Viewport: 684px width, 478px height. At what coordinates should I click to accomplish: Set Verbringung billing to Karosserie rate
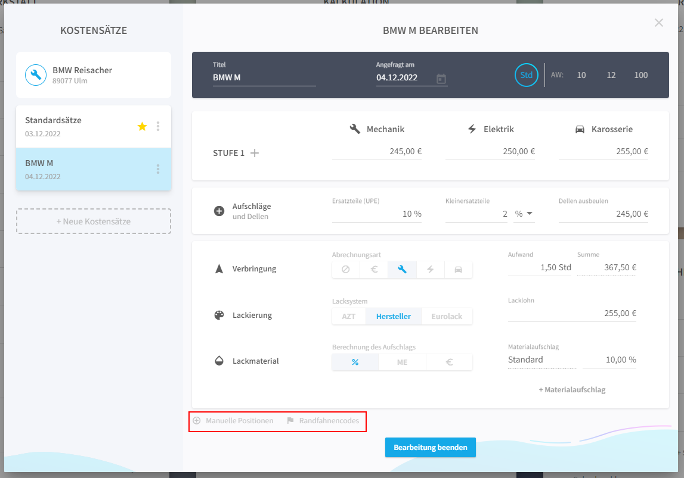pyautogui.click(x=458, y=270)
